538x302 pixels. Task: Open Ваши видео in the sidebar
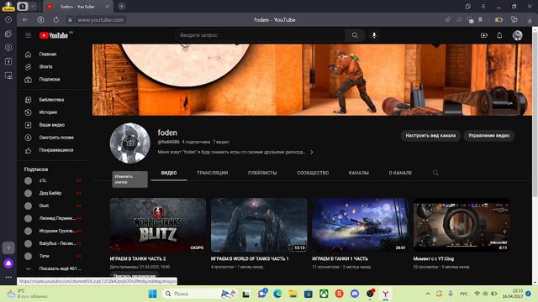coord(52,125)
